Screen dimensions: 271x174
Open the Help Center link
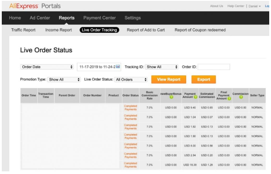tap(236, 6)
